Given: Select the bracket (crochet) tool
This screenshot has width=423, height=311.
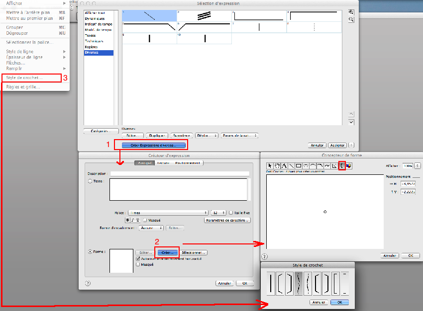Looking at the screenshot, I should 342,166.
